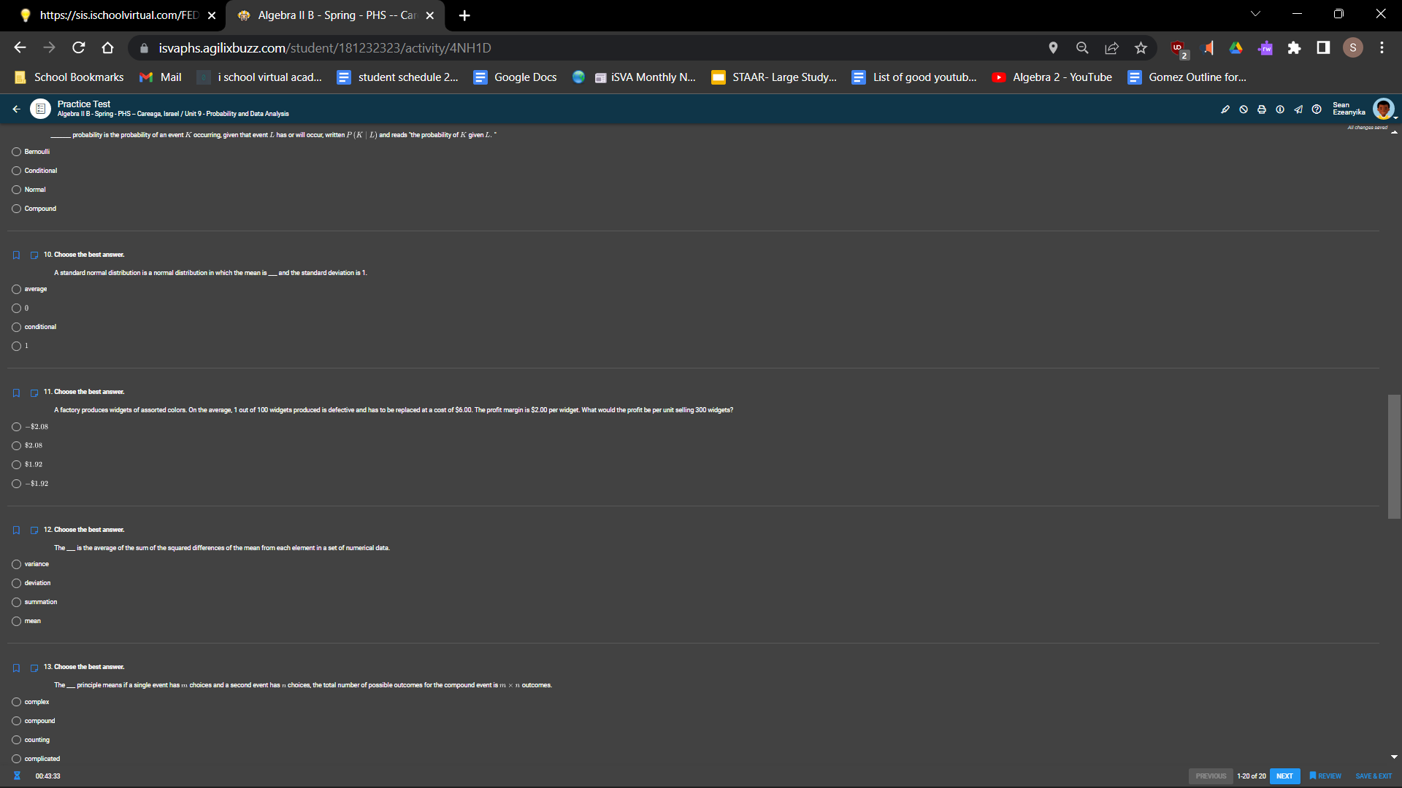The width and height of the screenshot is (1402, 788).
Task: Click the highlighter tool icon
Action: coord(1225,109)
